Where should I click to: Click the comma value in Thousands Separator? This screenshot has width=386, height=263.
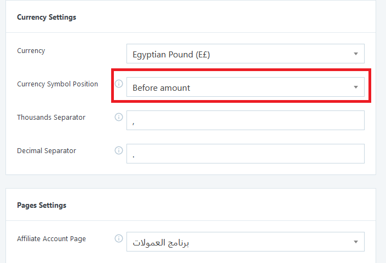pos(133,123)
